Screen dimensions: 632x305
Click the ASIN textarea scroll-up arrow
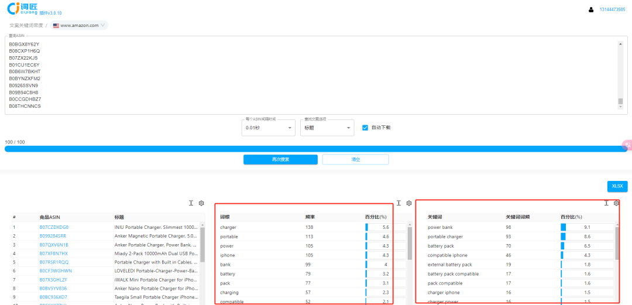pos(620,44)
